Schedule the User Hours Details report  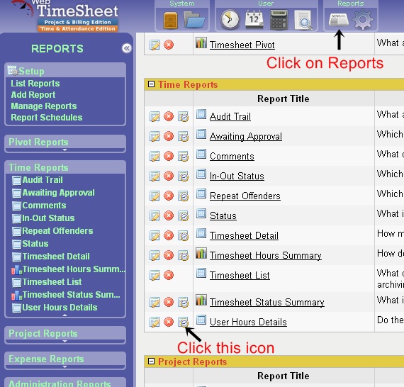(x=183, y=322)
